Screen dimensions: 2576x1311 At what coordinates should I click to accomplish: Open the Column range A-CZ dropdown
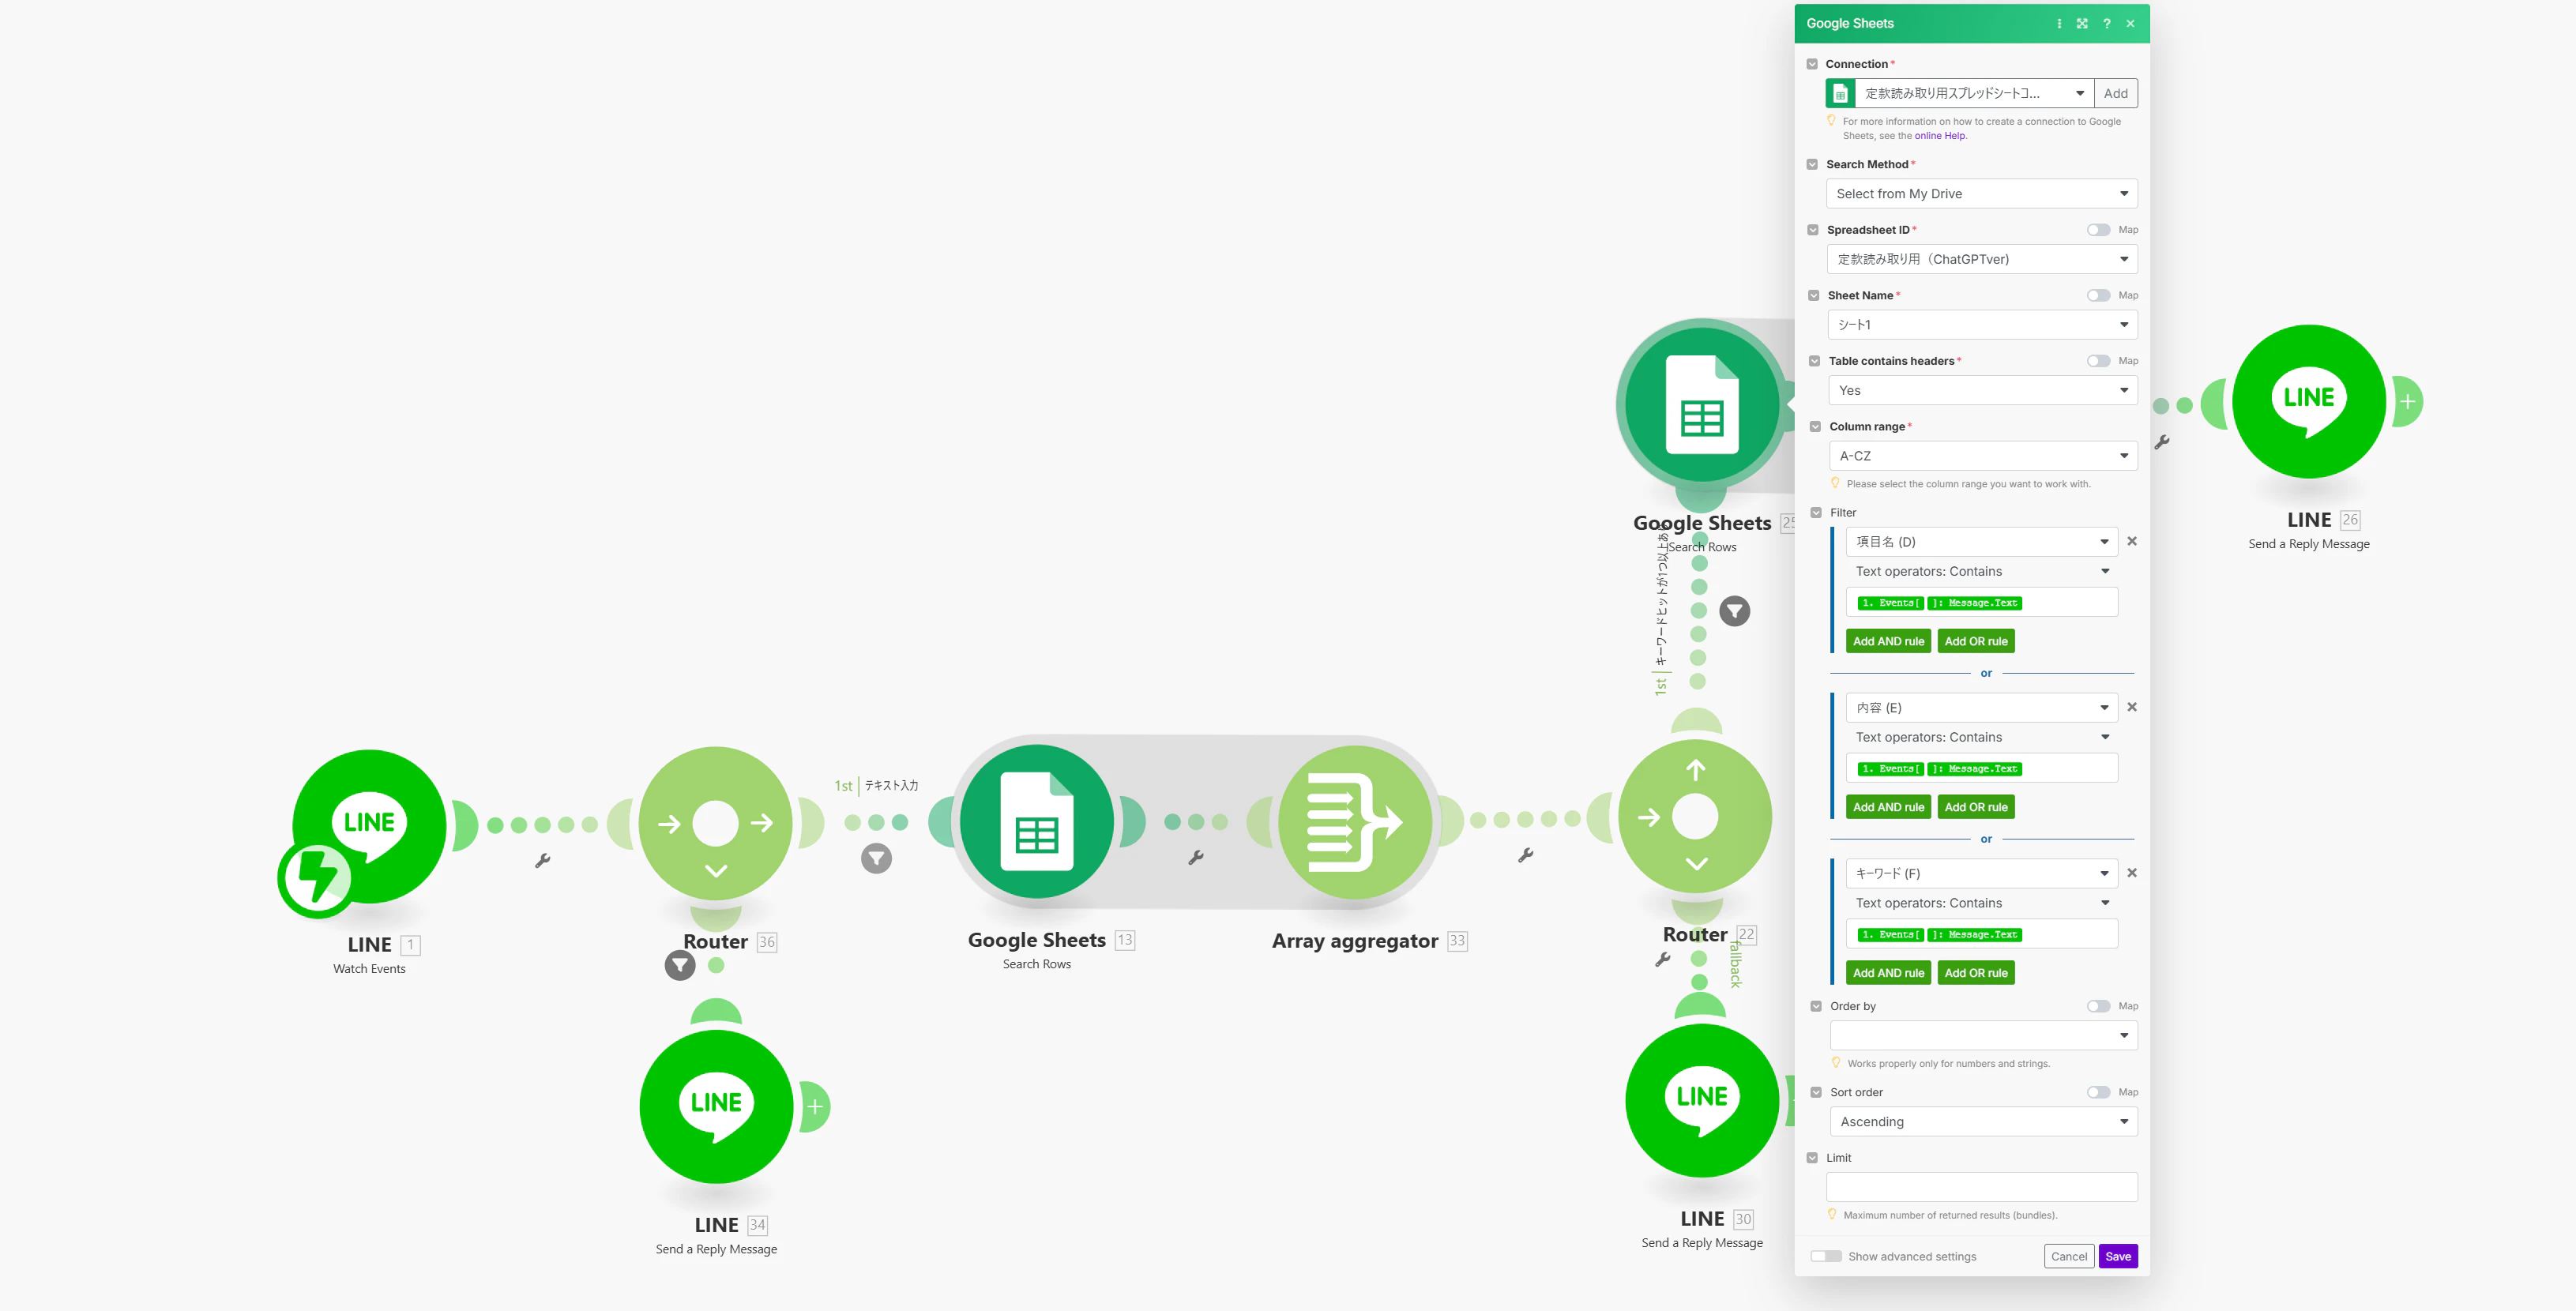pyautogui.click(x=1984, y=455)
